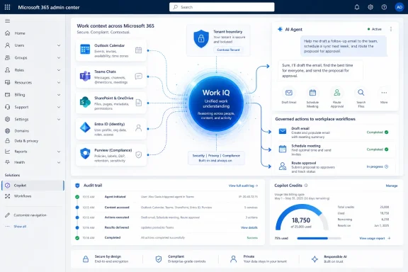
Task: Click the Audit trail shield icon
Action: pos(77,186)
